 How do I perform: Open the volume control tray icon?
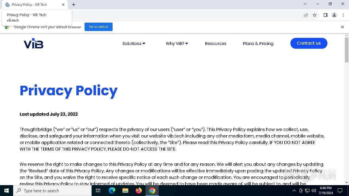314,191
